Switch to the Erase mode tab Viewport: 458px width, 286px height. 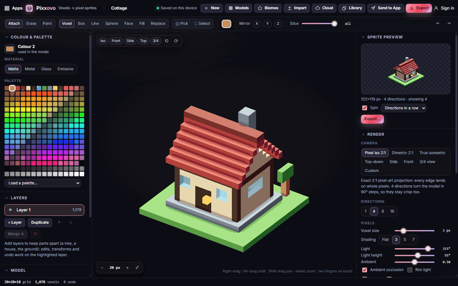[31, 24]
